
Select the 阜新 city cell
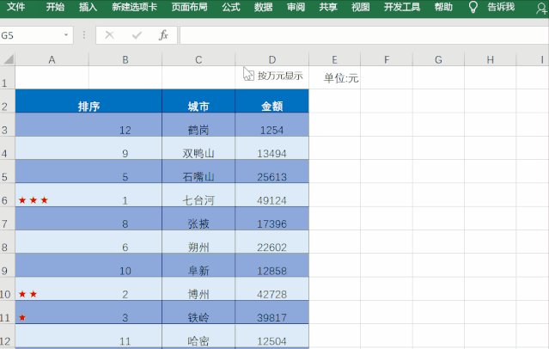[x=198, y=266]
